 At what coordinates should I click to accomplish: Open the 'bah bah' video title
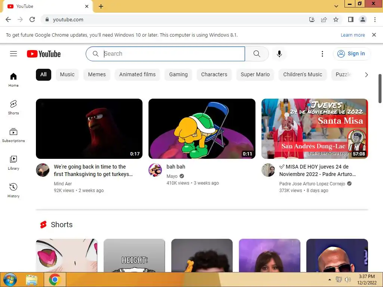[x=176, y=167]
